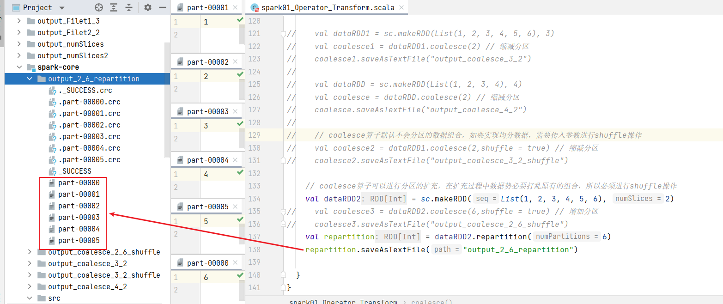Click the code fold marker at line 140
This screenshot has height=304, width=723.
tap(284, 275)
